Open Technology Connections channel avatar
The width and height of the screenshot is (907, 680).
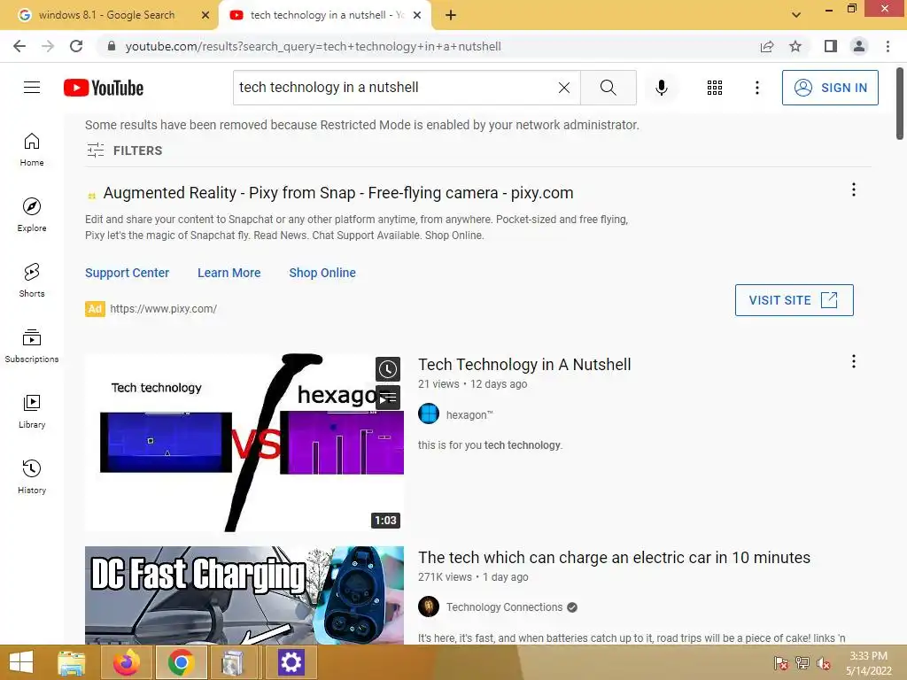click(429, 607)
